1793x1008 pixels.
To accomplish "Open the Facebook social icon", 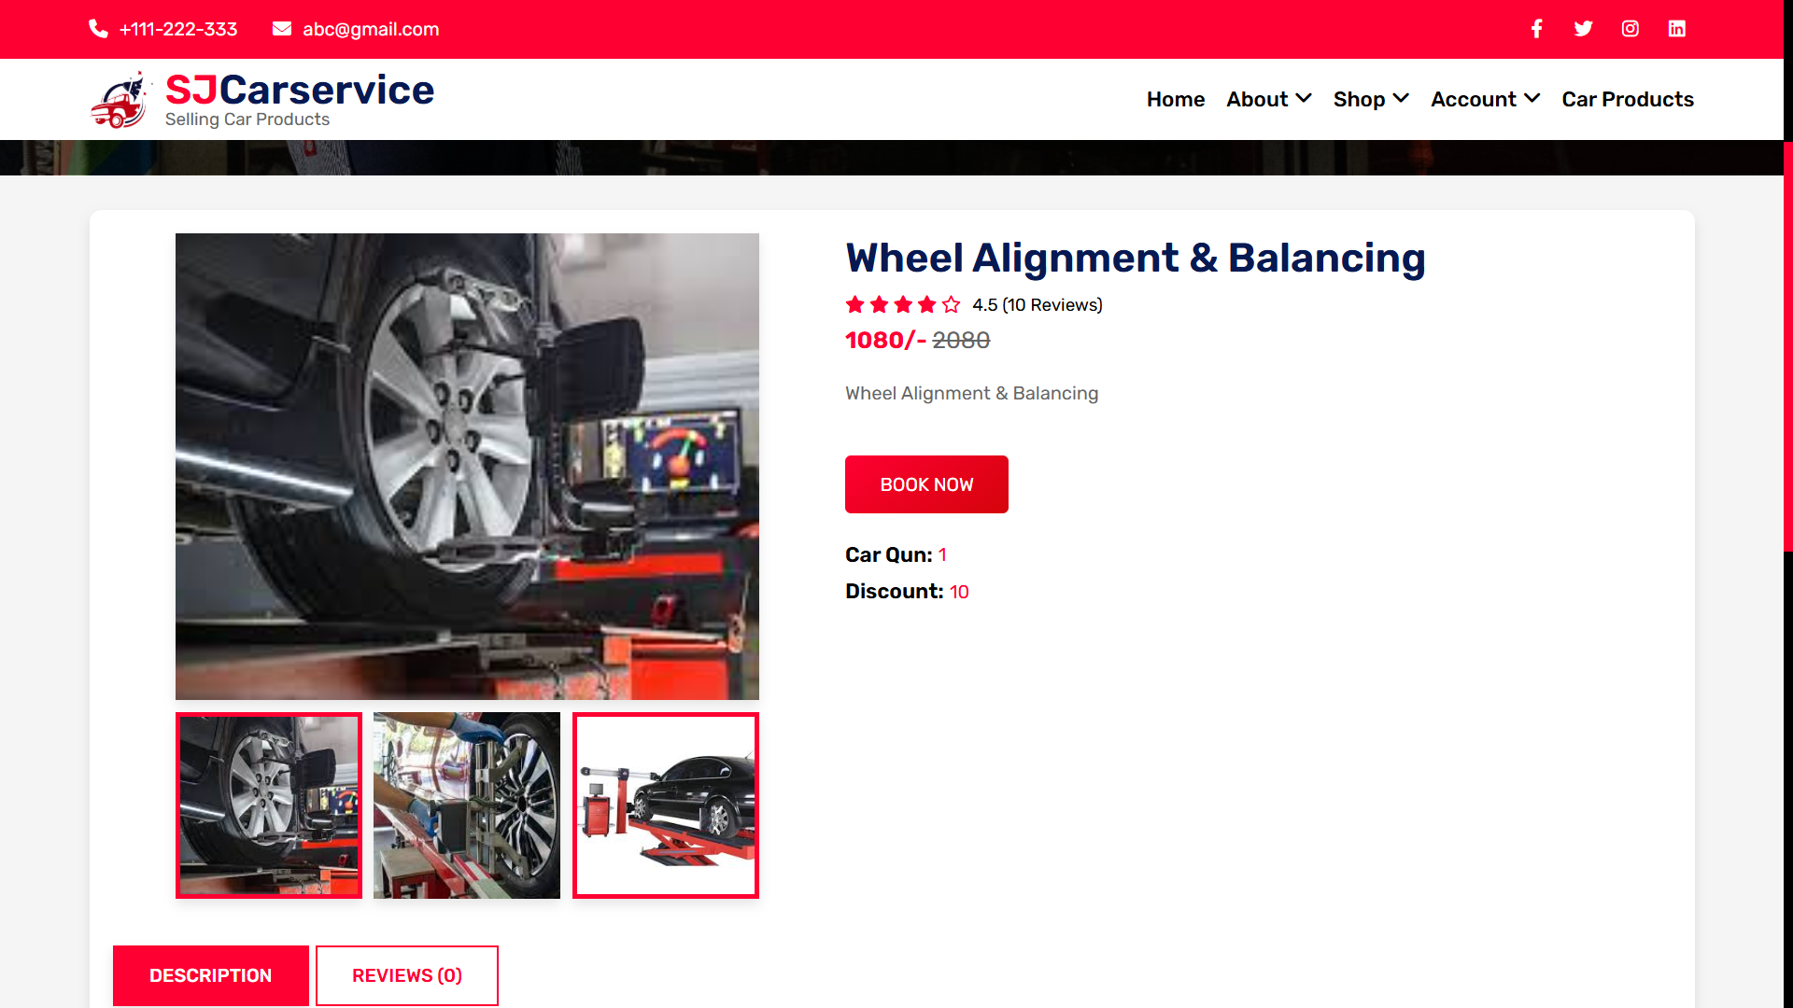I will [1536, 29].
